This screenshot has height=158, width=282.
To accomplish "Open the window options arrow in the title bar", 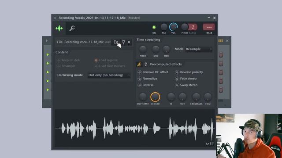I will [x=55, y=18].
